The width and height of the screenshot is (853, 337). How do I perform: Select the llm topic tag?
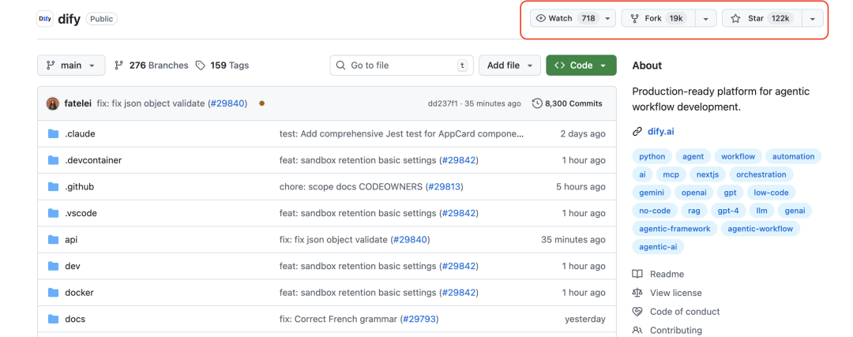click(x=761, y=211)
